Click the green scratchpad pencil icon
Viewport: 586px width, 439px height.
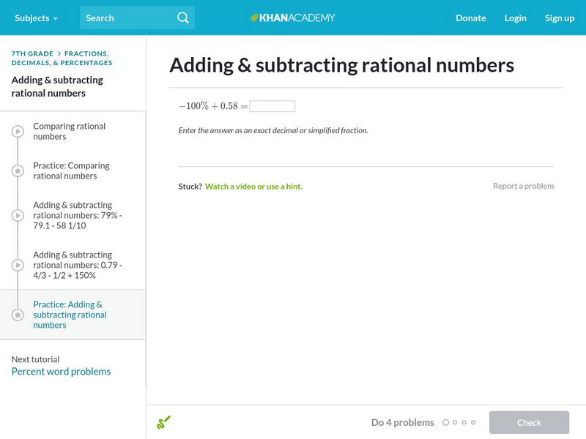pyautogui.click(x=163, y=422)
